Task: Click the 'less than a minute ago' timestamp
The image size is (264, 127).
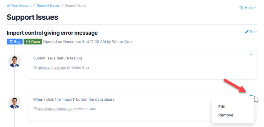Action: click(55, 109)
